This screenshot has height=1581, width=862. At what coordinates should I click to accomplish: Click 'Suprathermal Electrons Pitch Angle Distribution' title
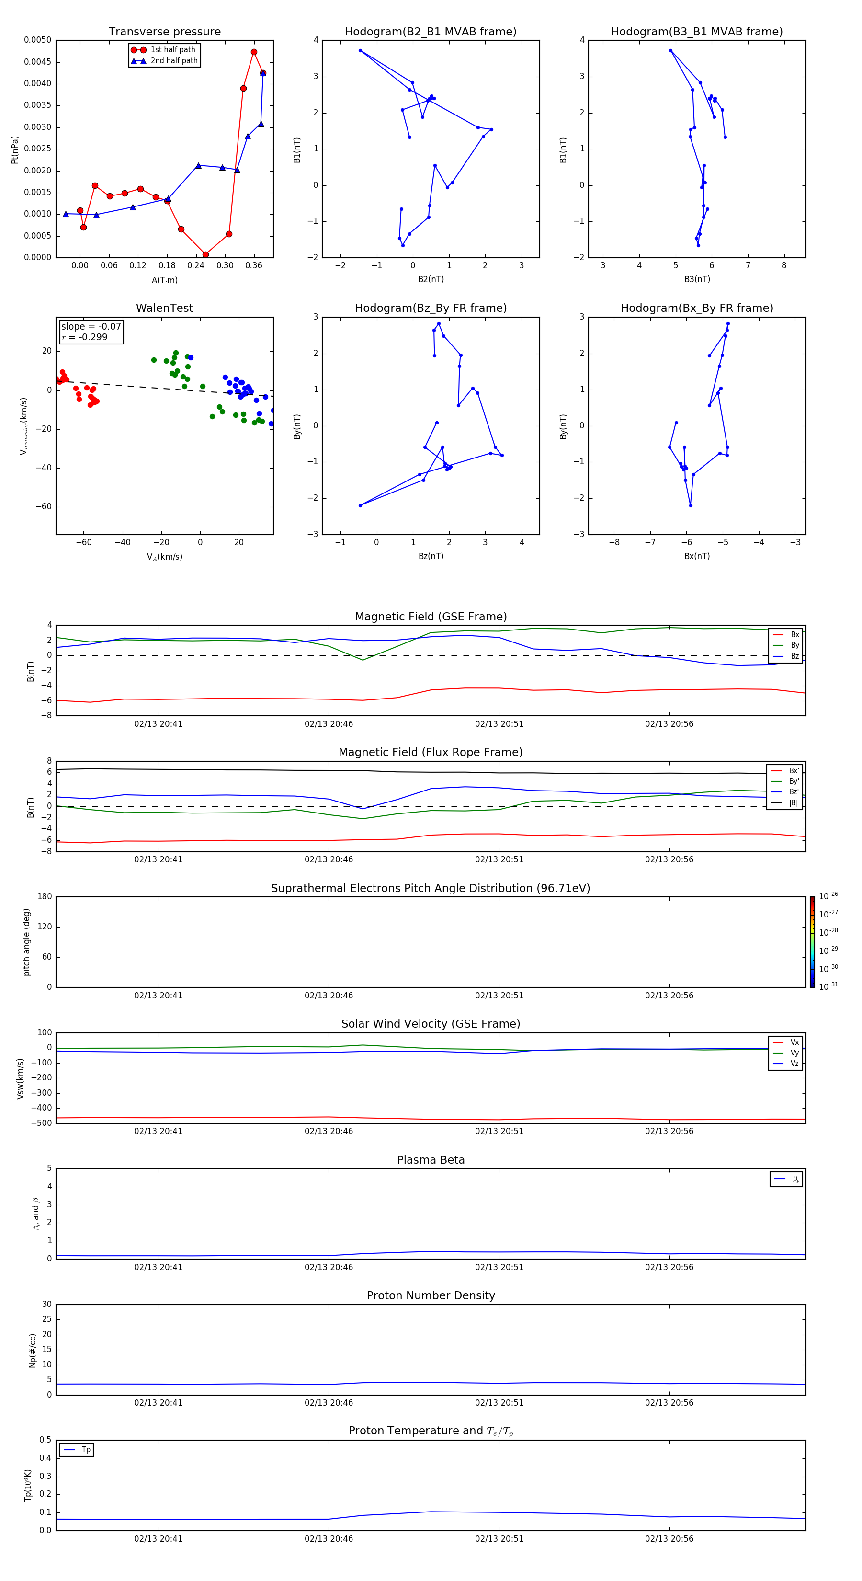coord(431,888)
